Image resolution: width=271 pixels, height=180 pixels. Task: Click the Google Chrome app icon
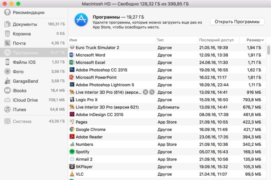[72, 129]
